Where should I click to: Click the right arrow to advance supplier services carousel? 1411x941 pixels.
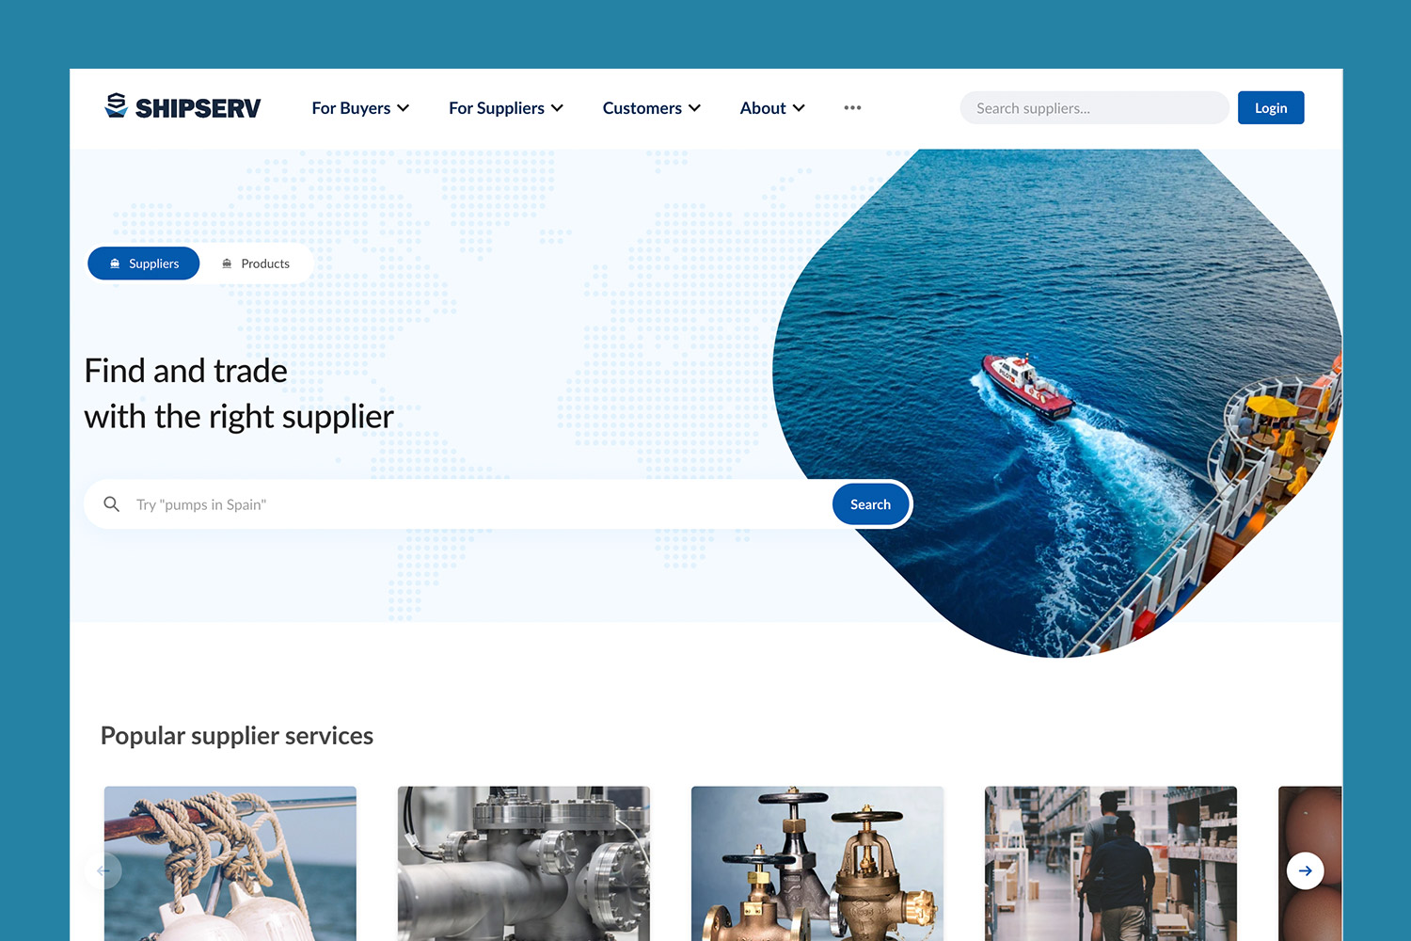[1306, 870]
